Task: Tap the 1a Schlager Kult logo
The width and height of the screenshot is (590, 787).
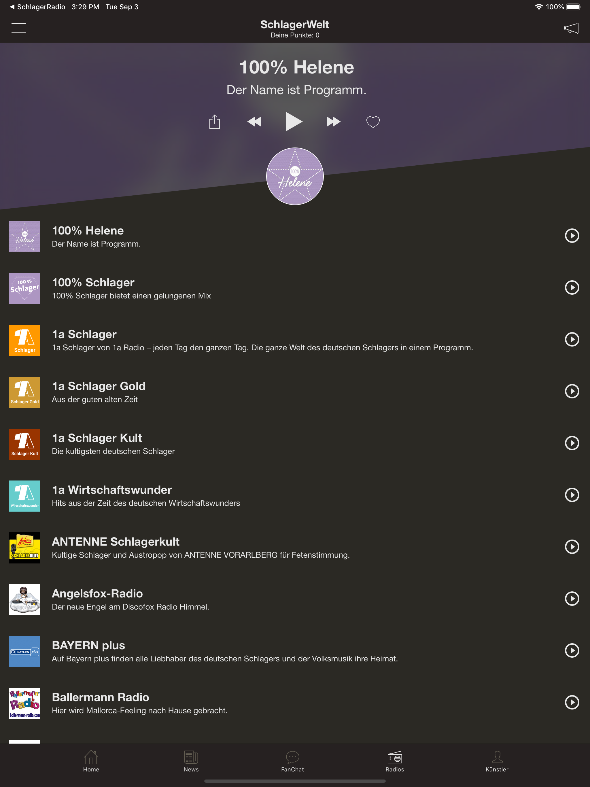Action: (x=24, y=444)
